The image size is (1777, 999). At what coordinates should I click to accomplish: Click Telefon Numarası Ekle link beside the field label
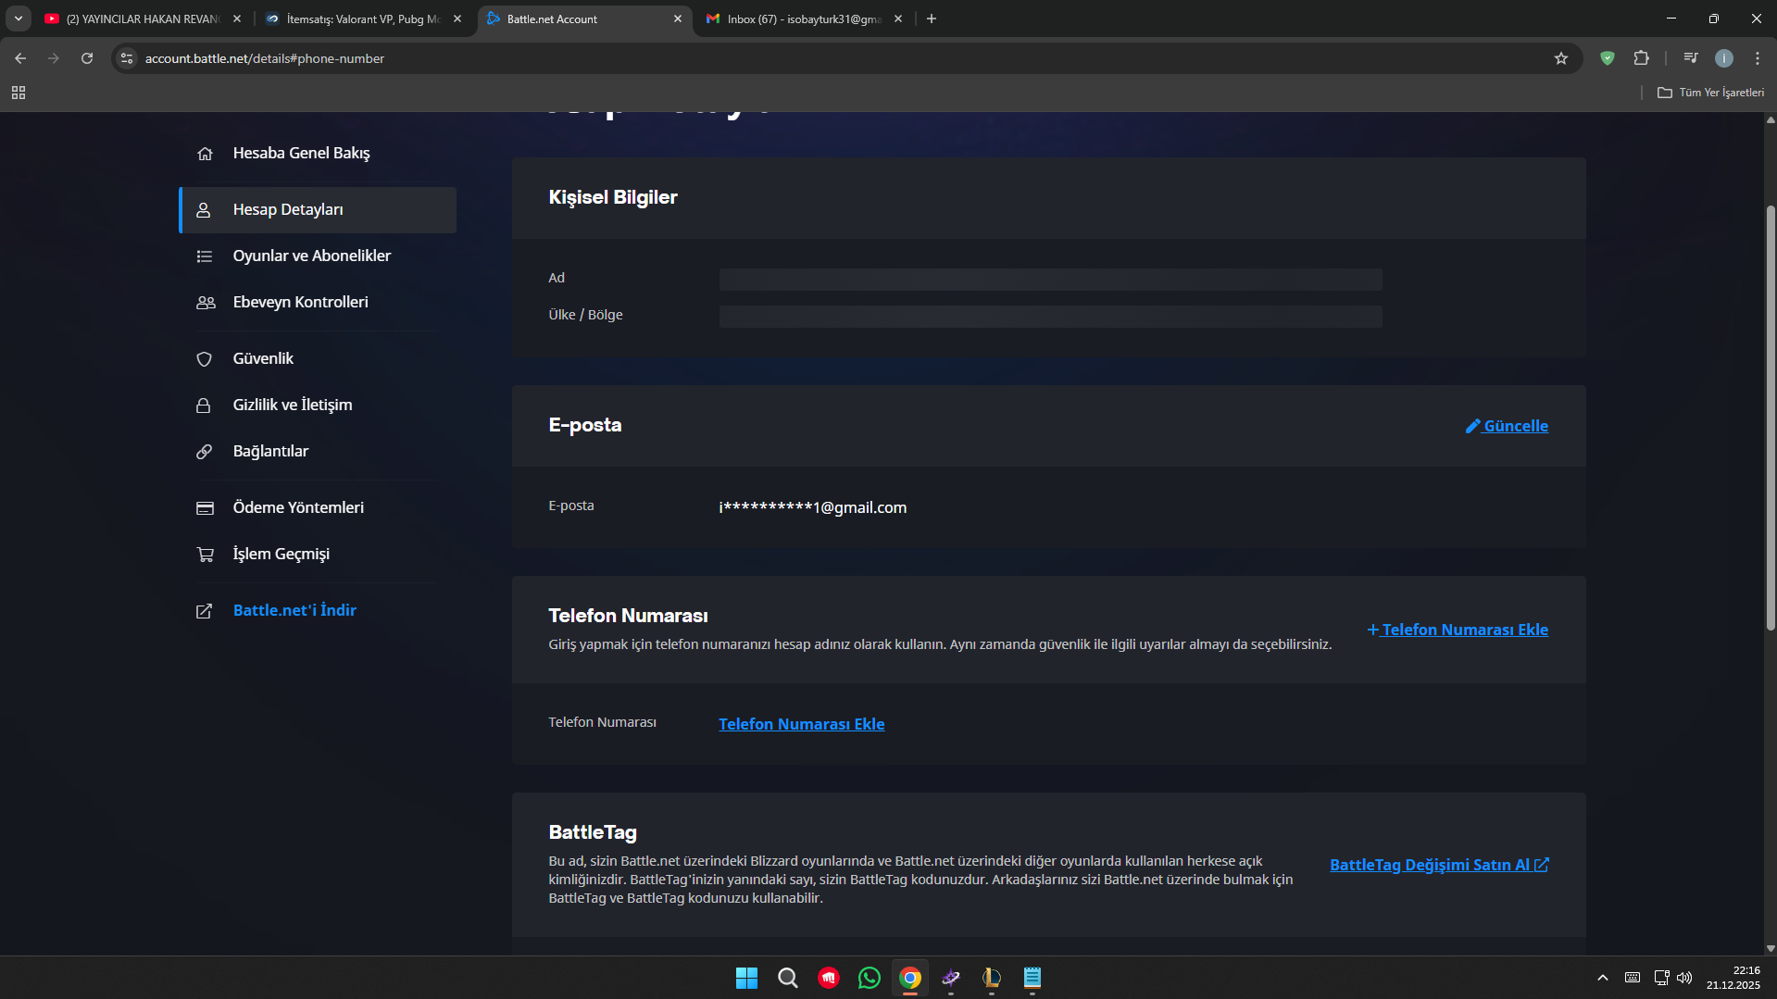coord(802,724)
